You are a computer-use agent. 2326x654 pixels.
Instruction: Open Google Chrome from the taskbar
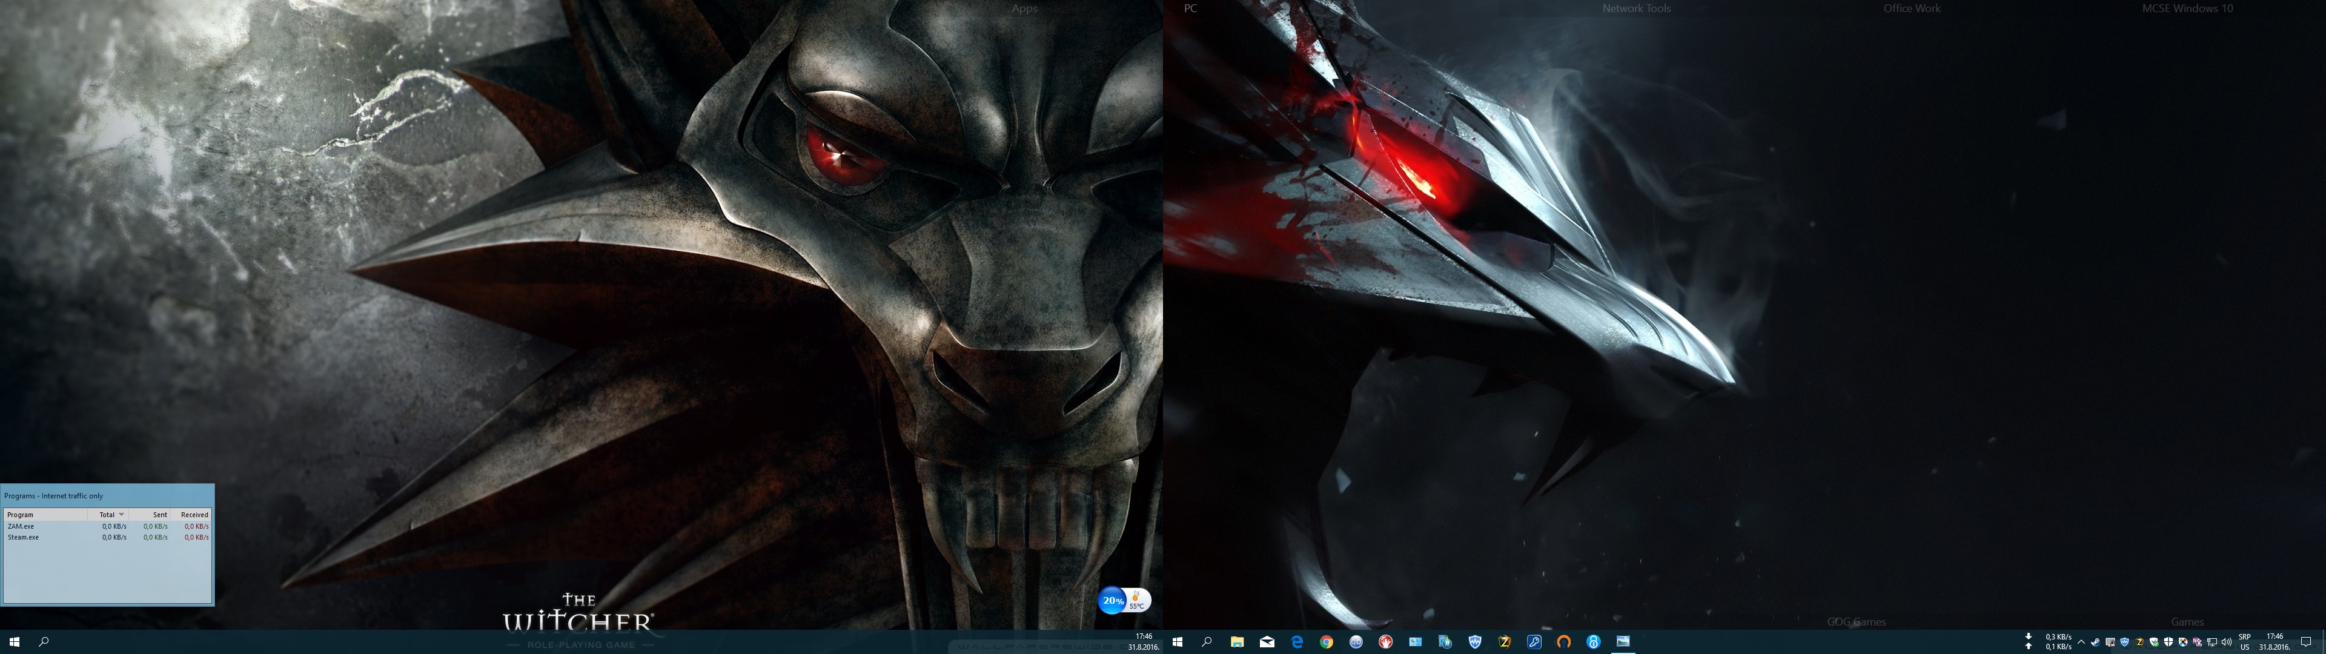point(1327,642)
